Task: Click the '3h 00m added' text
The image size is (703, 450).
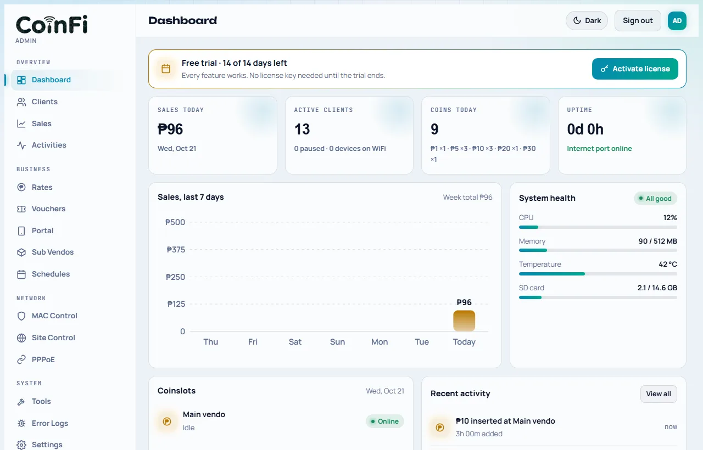Action: 479,434
